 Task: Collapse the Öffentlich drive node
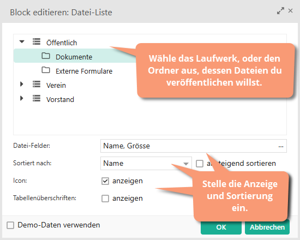[22, 41]
